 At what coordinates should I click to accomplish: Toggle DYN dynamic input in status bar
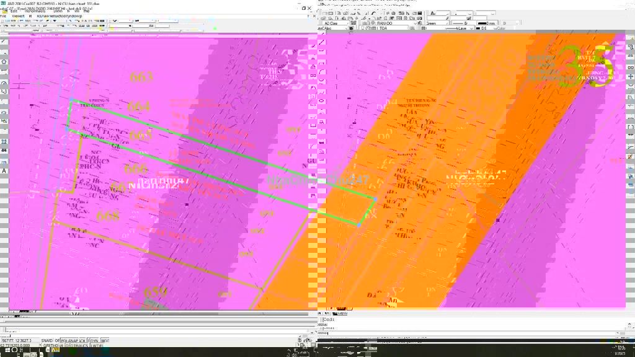point(93,341)
